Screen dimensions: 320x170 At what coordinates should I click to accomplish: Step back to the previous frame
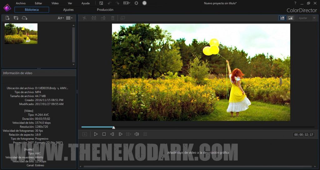112,134
